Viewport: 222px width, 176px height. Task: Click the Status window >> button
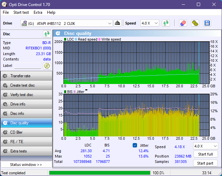(26, 165)
